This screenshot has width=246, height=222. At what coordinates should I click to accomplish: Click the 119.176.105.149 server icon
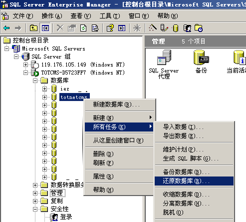tap(35, 64)
